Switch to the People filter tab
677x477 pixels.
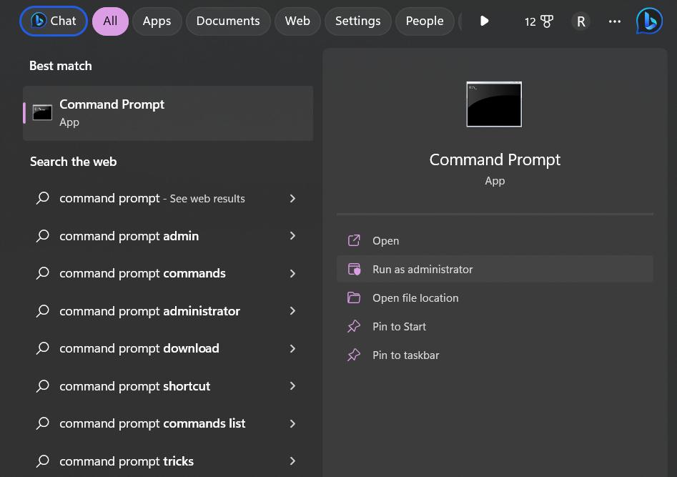click(425, 21)
